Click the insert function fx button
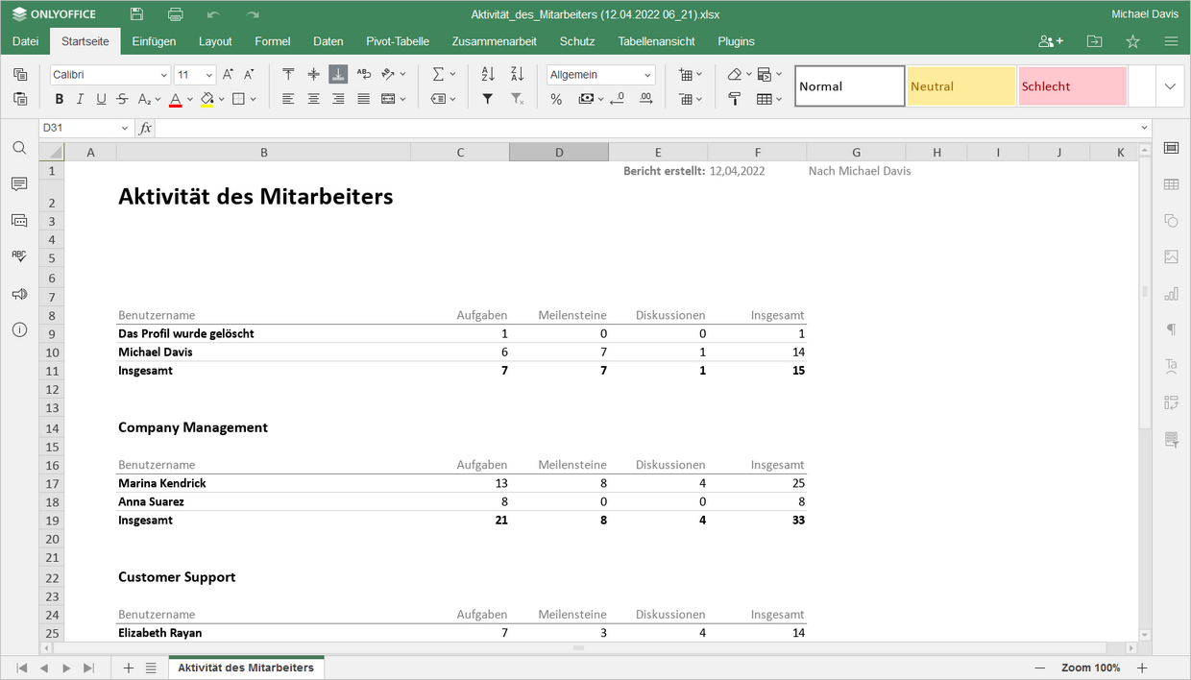This screenshot has width=1191, height=680. pyautogui.click(x=145, y=128)
